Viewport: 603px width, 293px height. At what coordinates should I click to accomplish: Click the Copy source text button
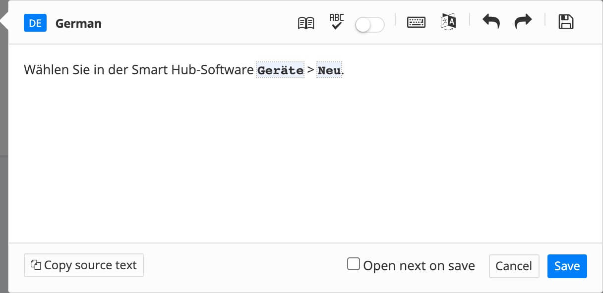[x=83, y=265]
